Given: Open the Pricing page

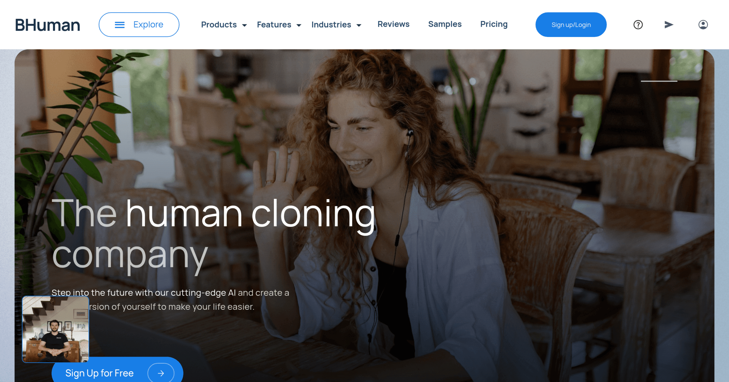Looking at the screenshot, I should coord(494,24).
